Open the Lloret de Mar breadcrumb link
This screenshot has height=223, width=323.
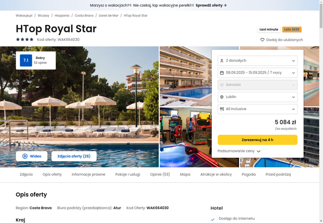(x=109, y=15)
